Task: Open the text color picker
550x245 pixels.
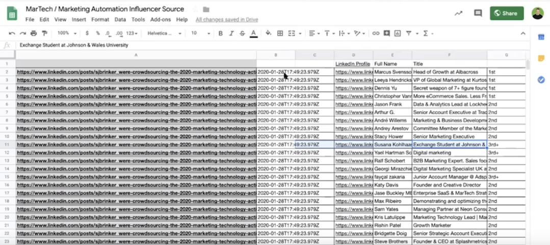Action: tap(253, 33)
